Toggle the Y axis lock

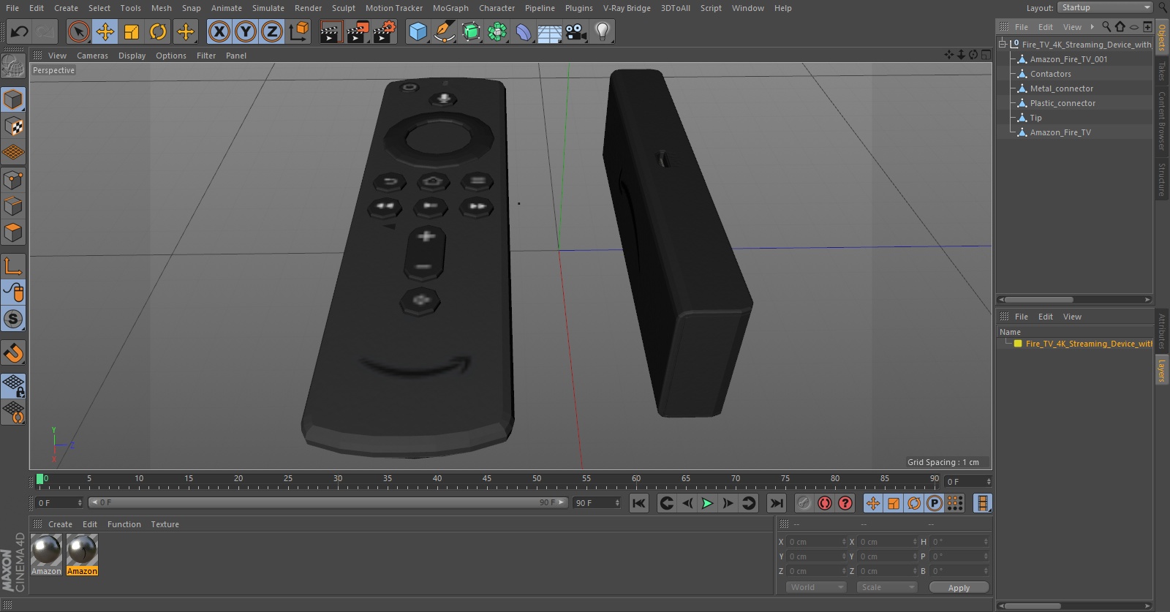point(246,31)
